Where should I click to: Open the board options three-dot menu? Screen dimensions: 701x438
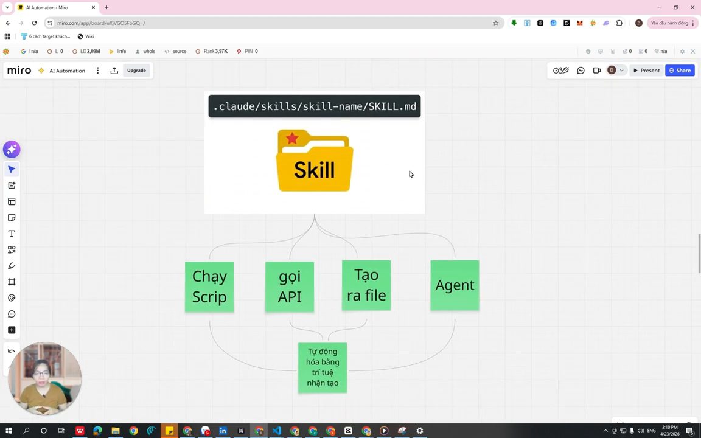coord(97,71)
